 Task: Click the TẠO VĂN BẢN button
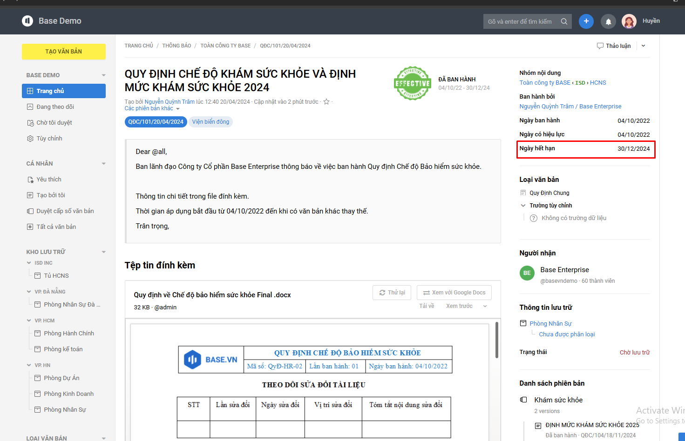pyautogui.click(x=64, y=52)
